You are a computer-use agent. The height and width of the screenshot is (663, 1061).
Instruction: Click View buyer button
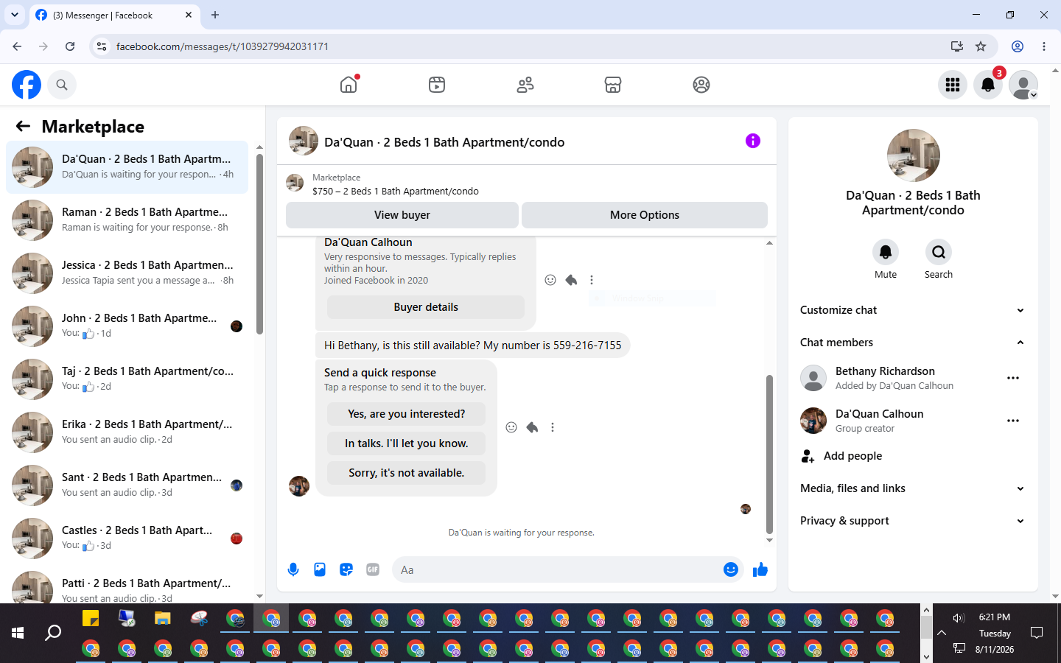(402, 215)
